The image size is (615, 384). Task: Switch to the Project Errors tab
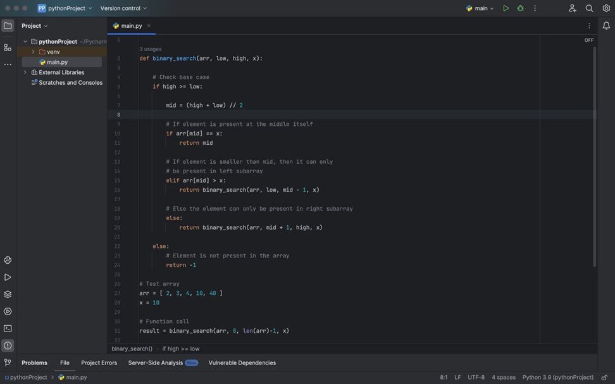tap(99, 363)
